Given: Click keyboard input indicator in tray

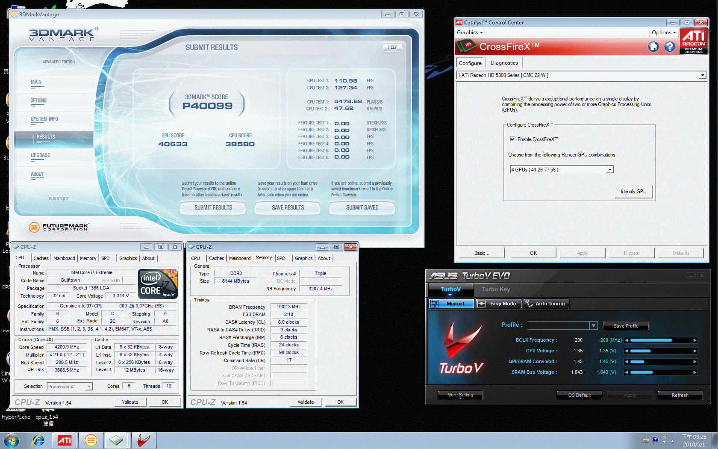Looking at the screenshot, I should click(x=646, y=440).
